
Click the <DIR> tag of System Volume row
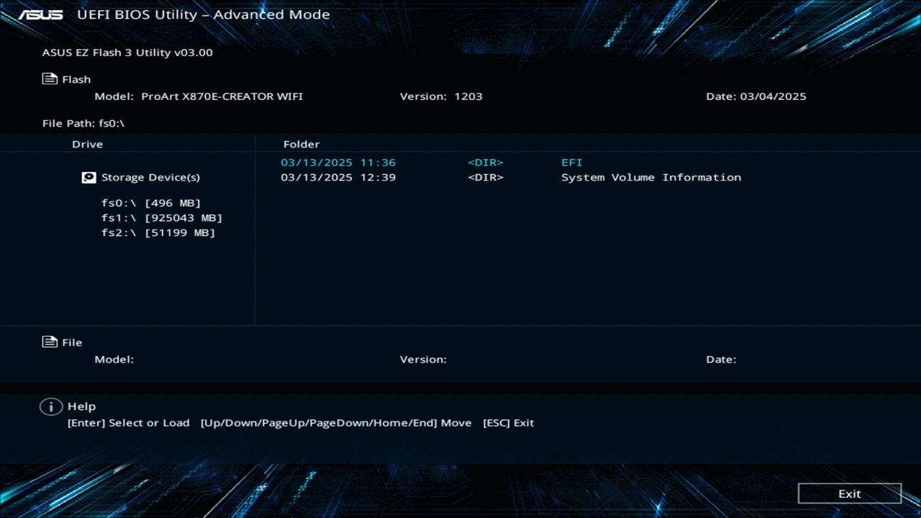coord(486,177)
